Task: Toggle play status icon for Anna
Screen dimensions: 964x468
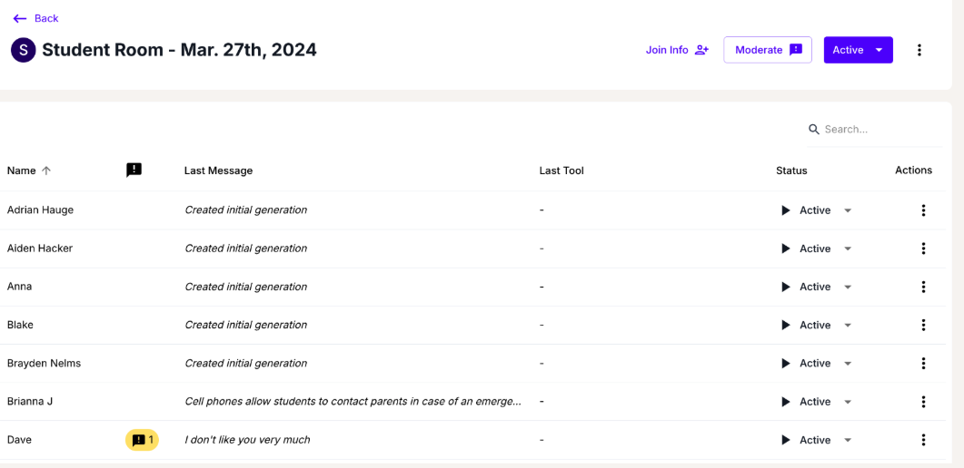Action: (x=786, y=287)
